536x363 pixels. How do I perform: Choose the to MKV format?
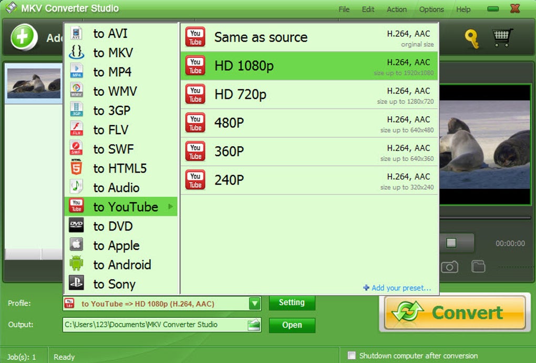[x=121, y=53]
